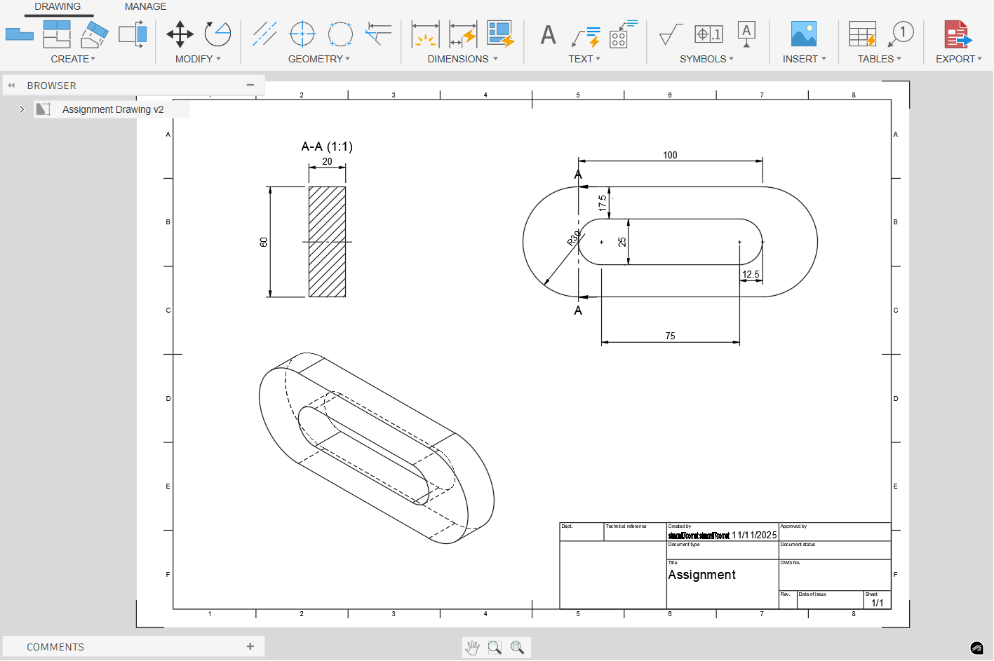
Task: Click the A-A (1:1) section label
Action: click(327, 146)
